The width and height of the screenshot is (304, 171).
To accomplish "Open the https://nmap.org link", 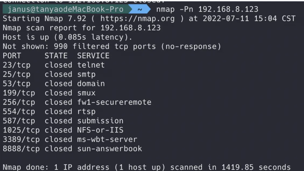I will [x=137, y=19].
